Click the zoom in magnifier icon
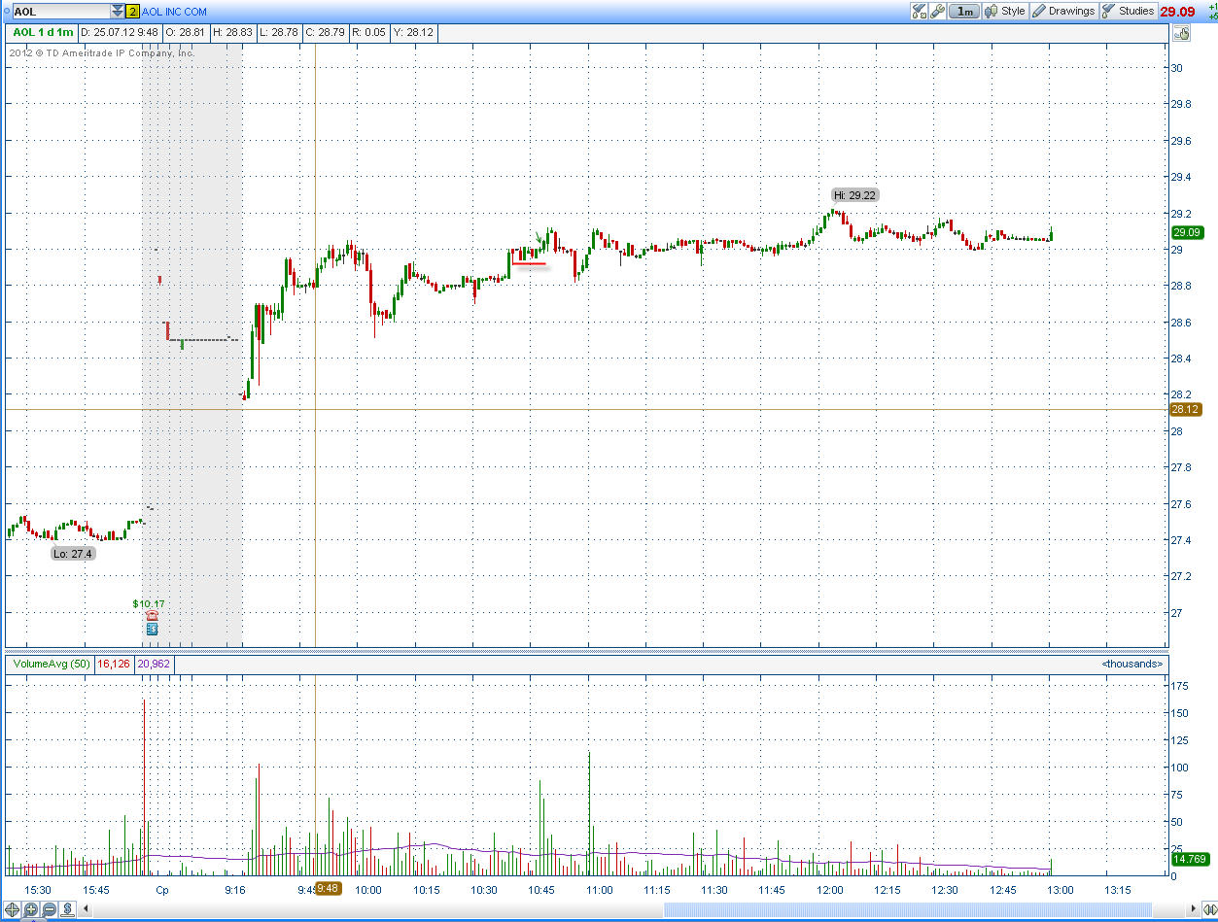This screenshot has height=922, width=1218. pos(31,909)
